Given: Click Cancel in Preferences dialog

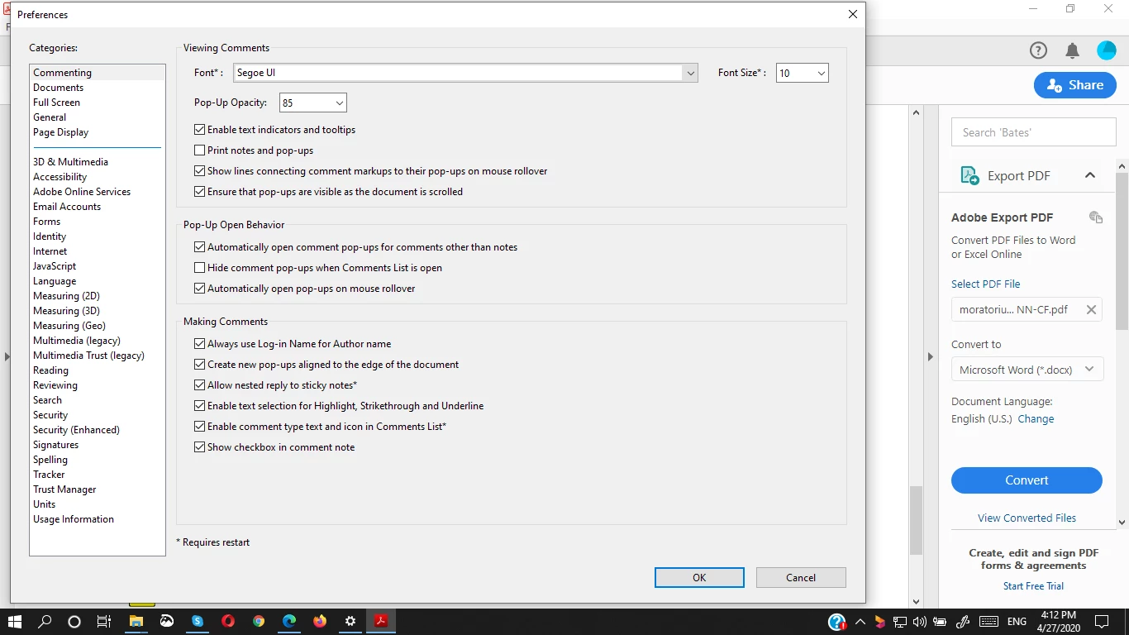Looking at the screenshot, I should 801,577.
